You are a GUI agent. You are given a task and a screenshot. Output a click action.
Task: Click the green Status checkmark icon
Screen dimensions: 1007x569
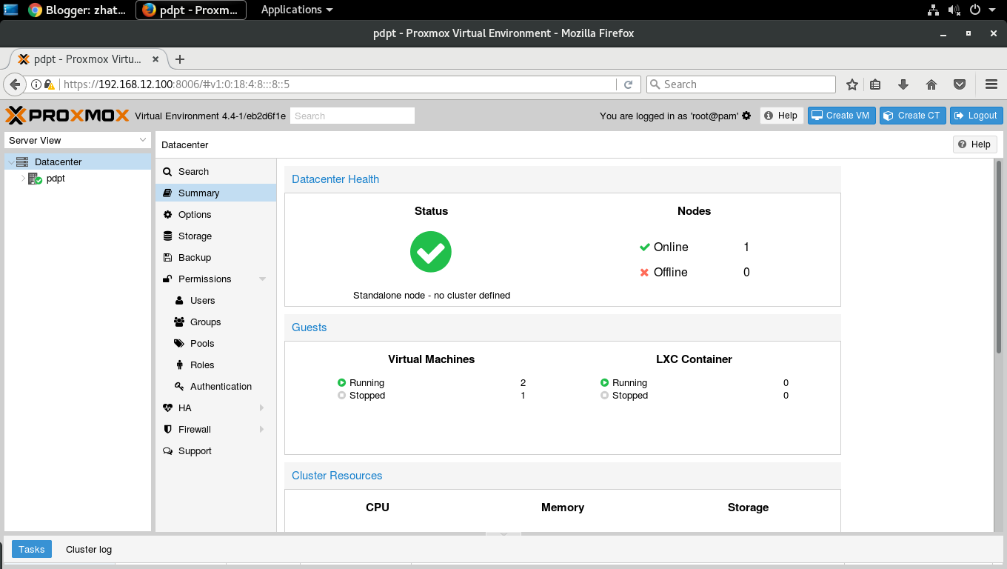(431, 252)
